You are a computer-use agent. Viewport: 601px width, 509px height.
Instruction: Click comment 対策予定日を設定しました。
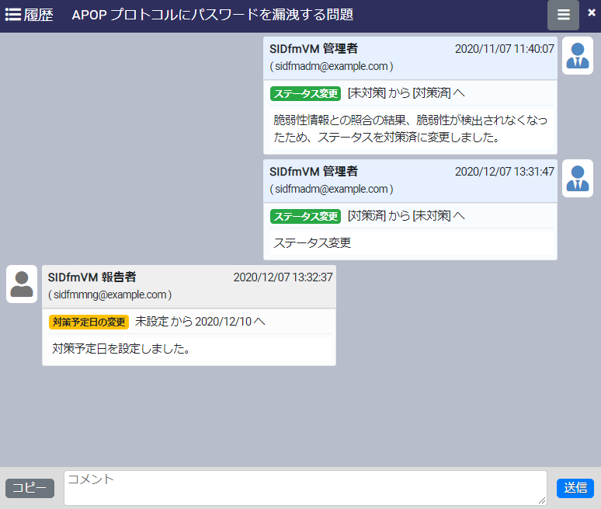tap(121, 349)
